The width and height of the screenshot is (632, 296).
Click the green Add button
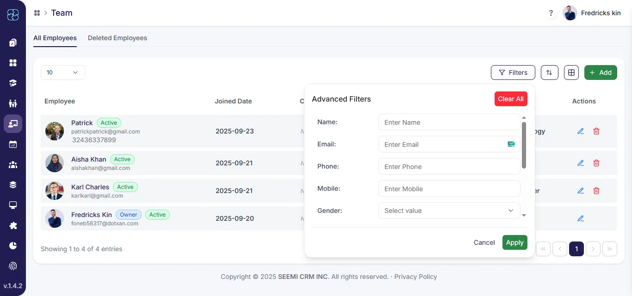(x=601, y=72)
